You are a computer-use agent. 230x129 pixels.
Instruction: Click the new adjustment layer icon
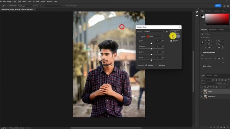221,128
